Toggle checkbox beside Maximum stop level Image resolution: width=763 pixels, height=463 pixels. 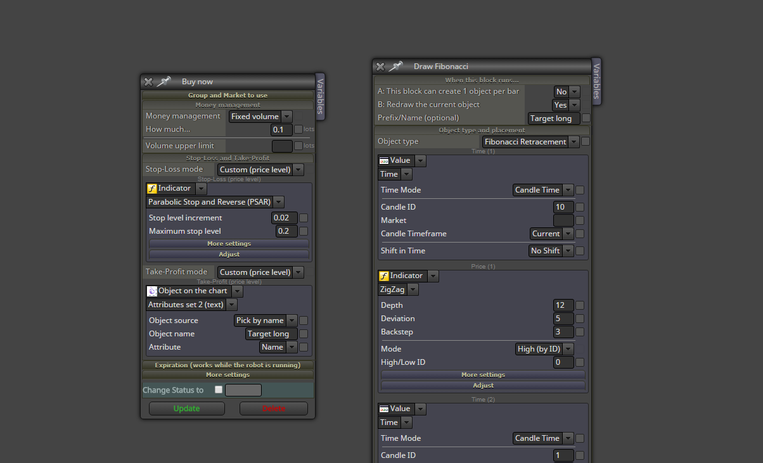coord(304,231)
